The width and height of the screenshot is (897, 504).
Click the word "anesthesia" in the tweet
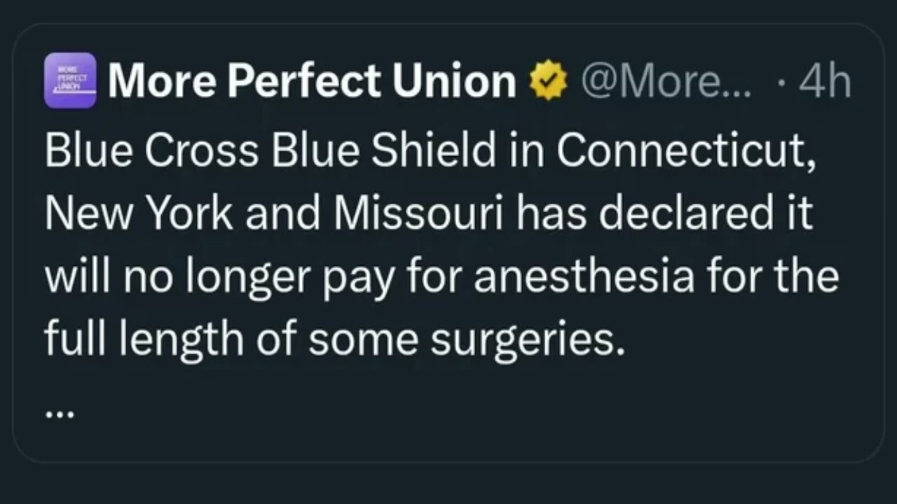click(583, 275)
